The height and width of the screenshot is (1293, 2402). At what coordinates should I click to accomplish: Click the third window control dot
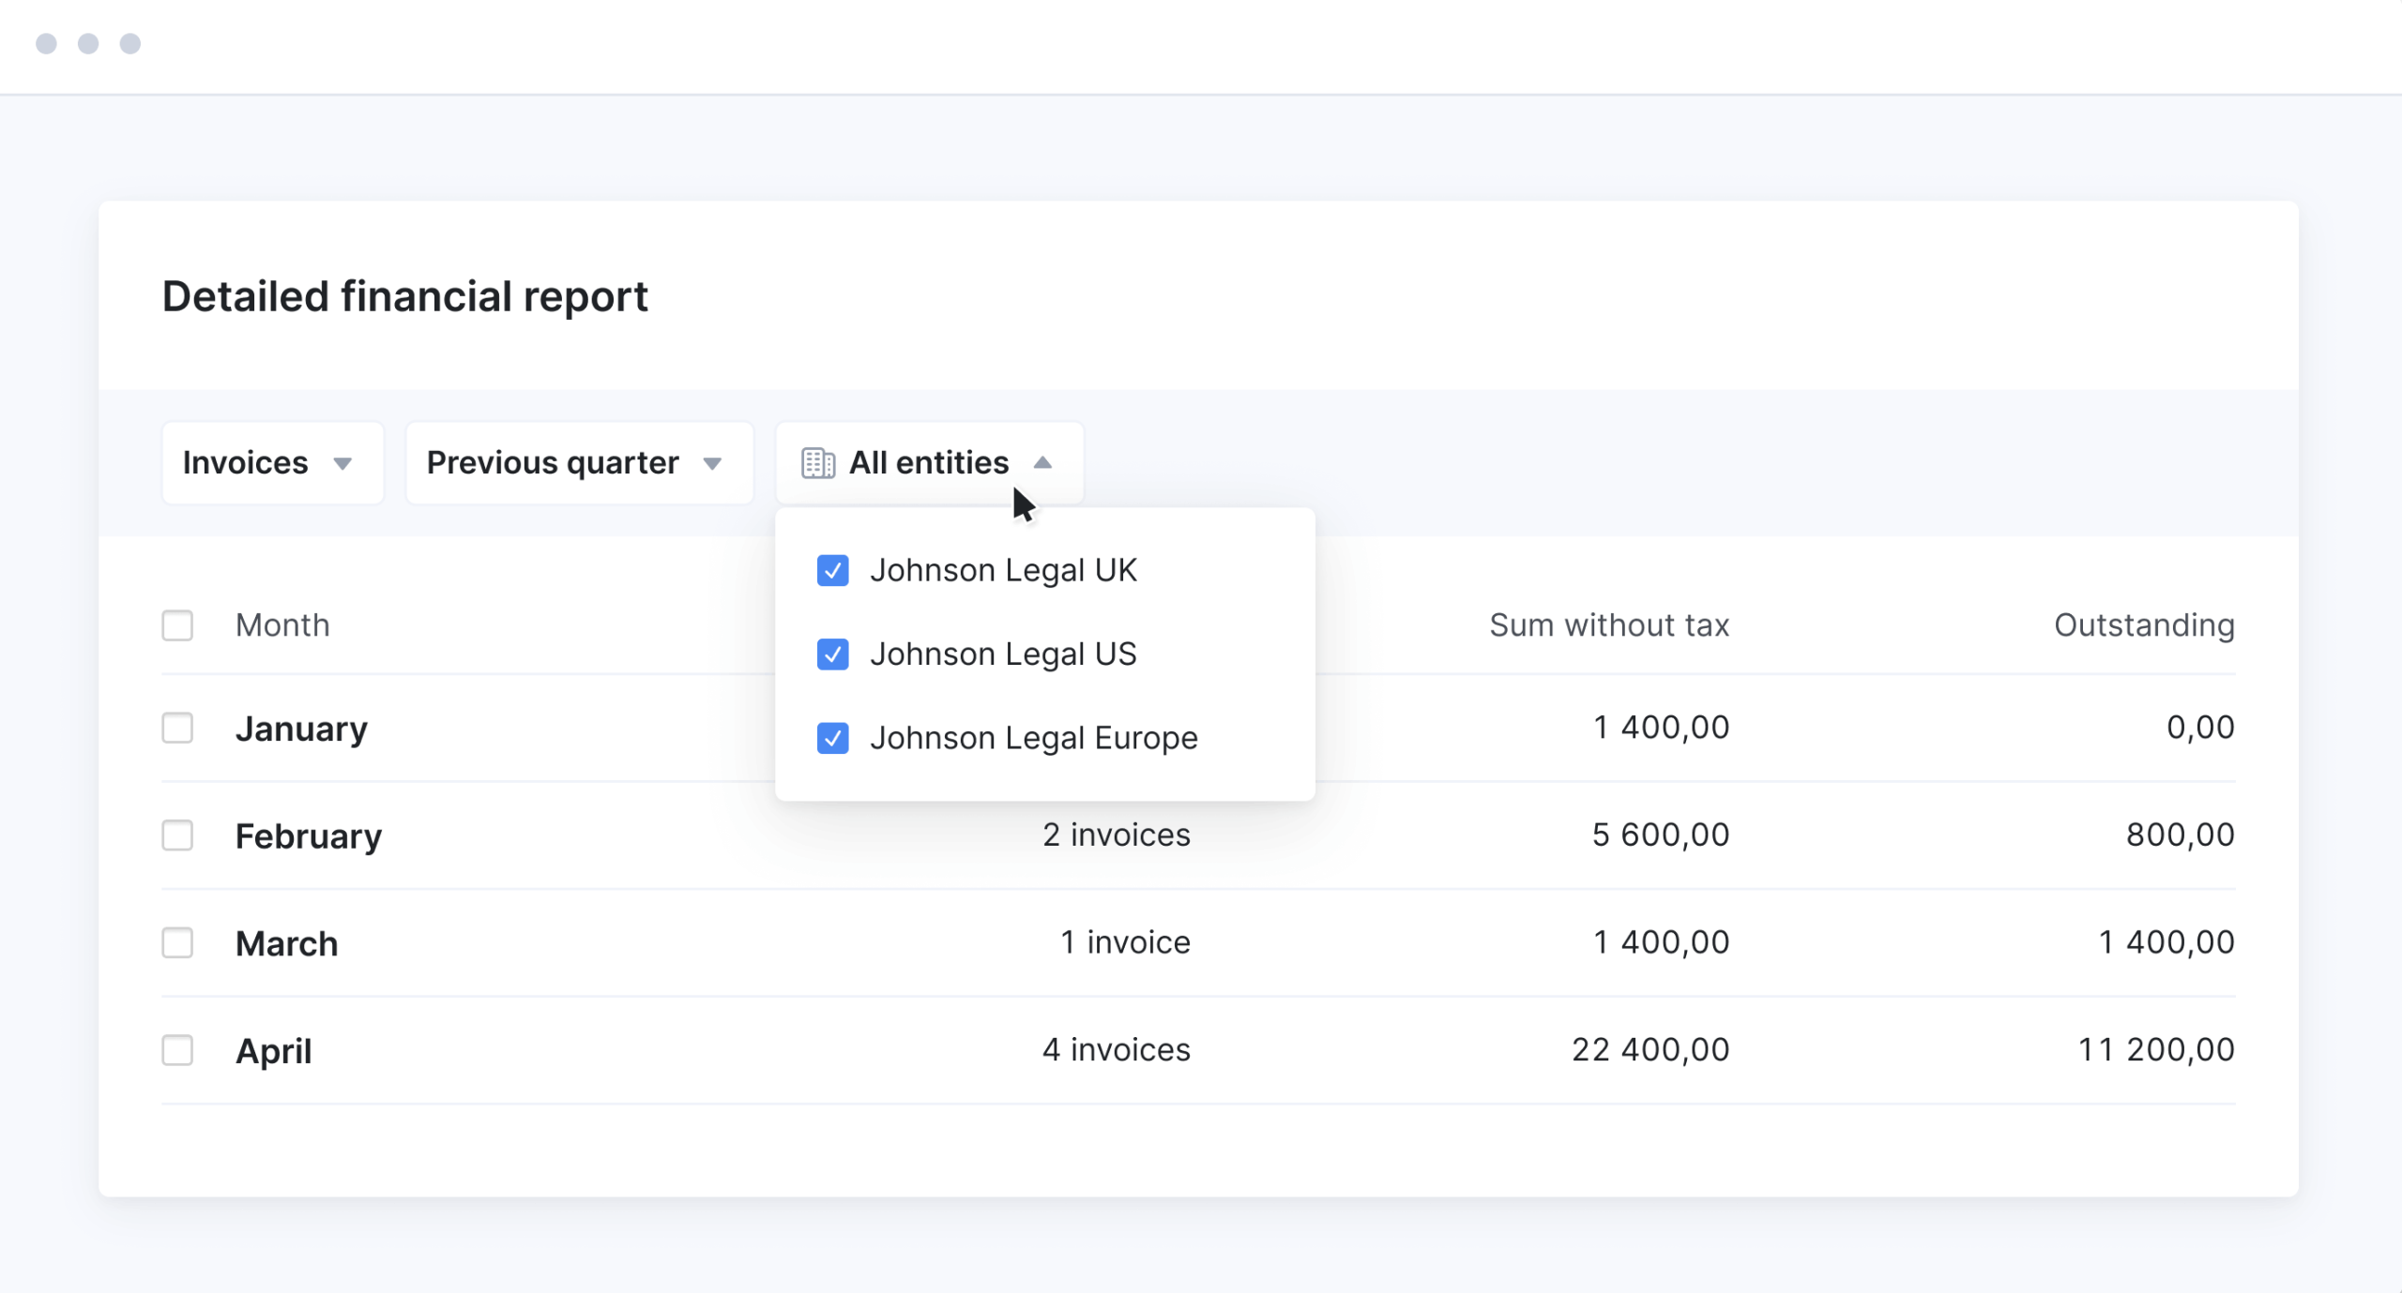(x=130, y=44)
